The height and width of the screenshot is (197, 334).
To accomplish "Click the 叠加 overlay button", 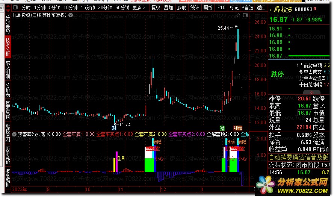I will tap(168, 8).
